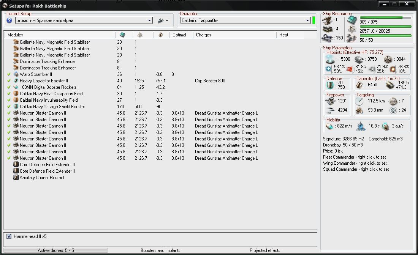The image size is (418, 255).
Task: Click the shield hitpoints icon showing 15300
Action: [x=330, y=59]
